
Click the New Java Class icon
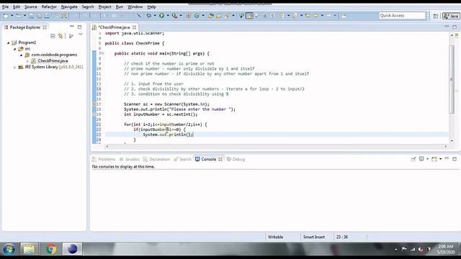(197, 16)
